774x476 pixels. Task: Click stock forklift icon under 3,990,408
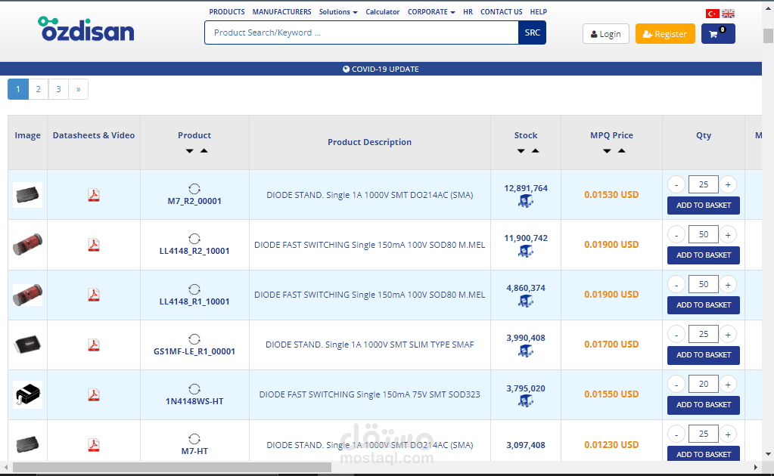pyautogui.click(x=526, y=351)
